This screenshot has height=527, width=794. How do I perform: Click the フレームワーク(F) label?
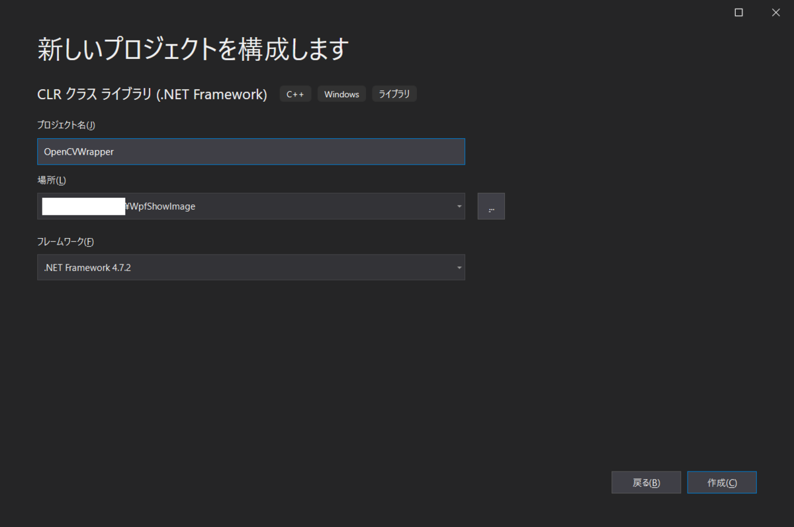click(66, 242)
